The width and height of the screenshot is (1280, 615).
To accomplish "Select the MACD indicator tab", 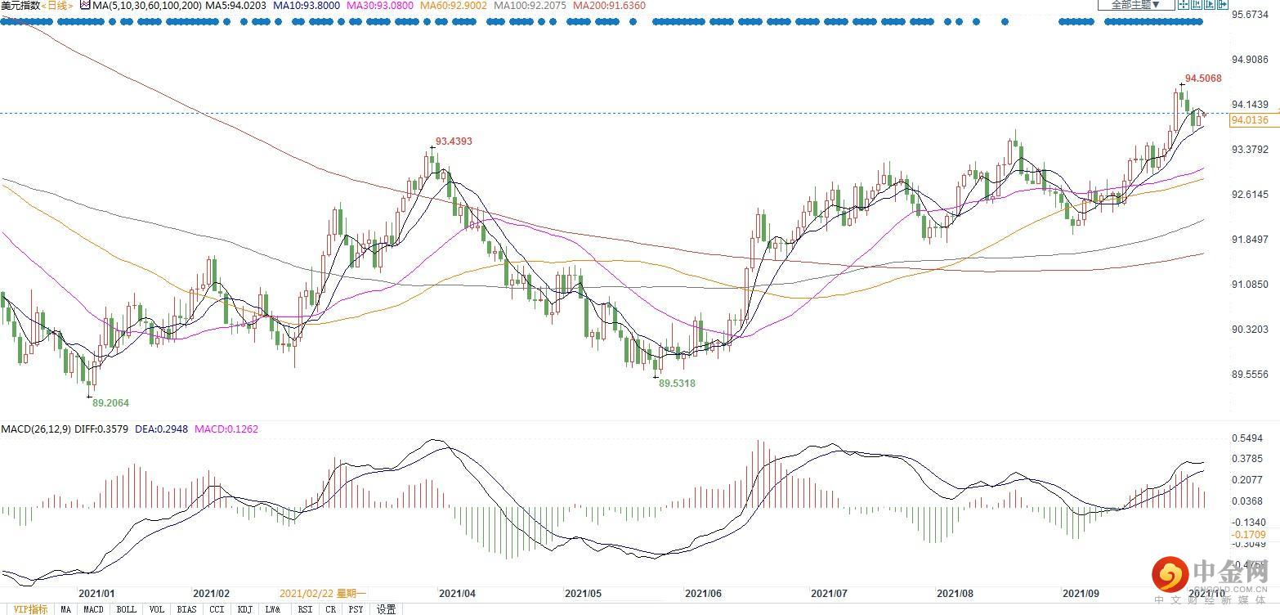I will (93, 609).
